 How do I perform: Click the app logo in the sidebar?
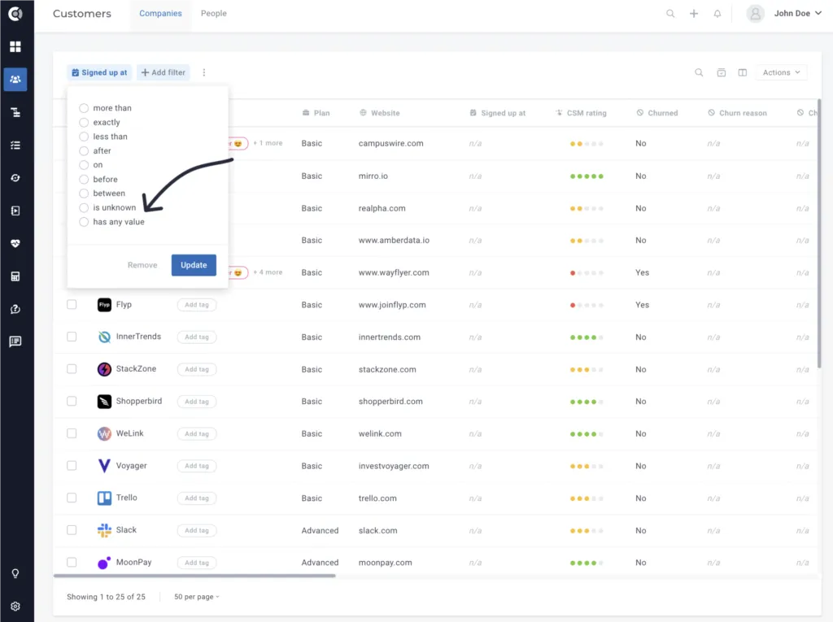[15, 14]
